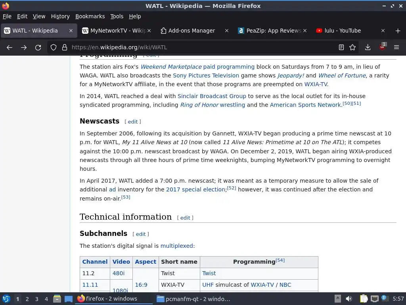Click the 5:57 panel clock
The width and height of the screenshot is (406, 305).
[398, 299]
